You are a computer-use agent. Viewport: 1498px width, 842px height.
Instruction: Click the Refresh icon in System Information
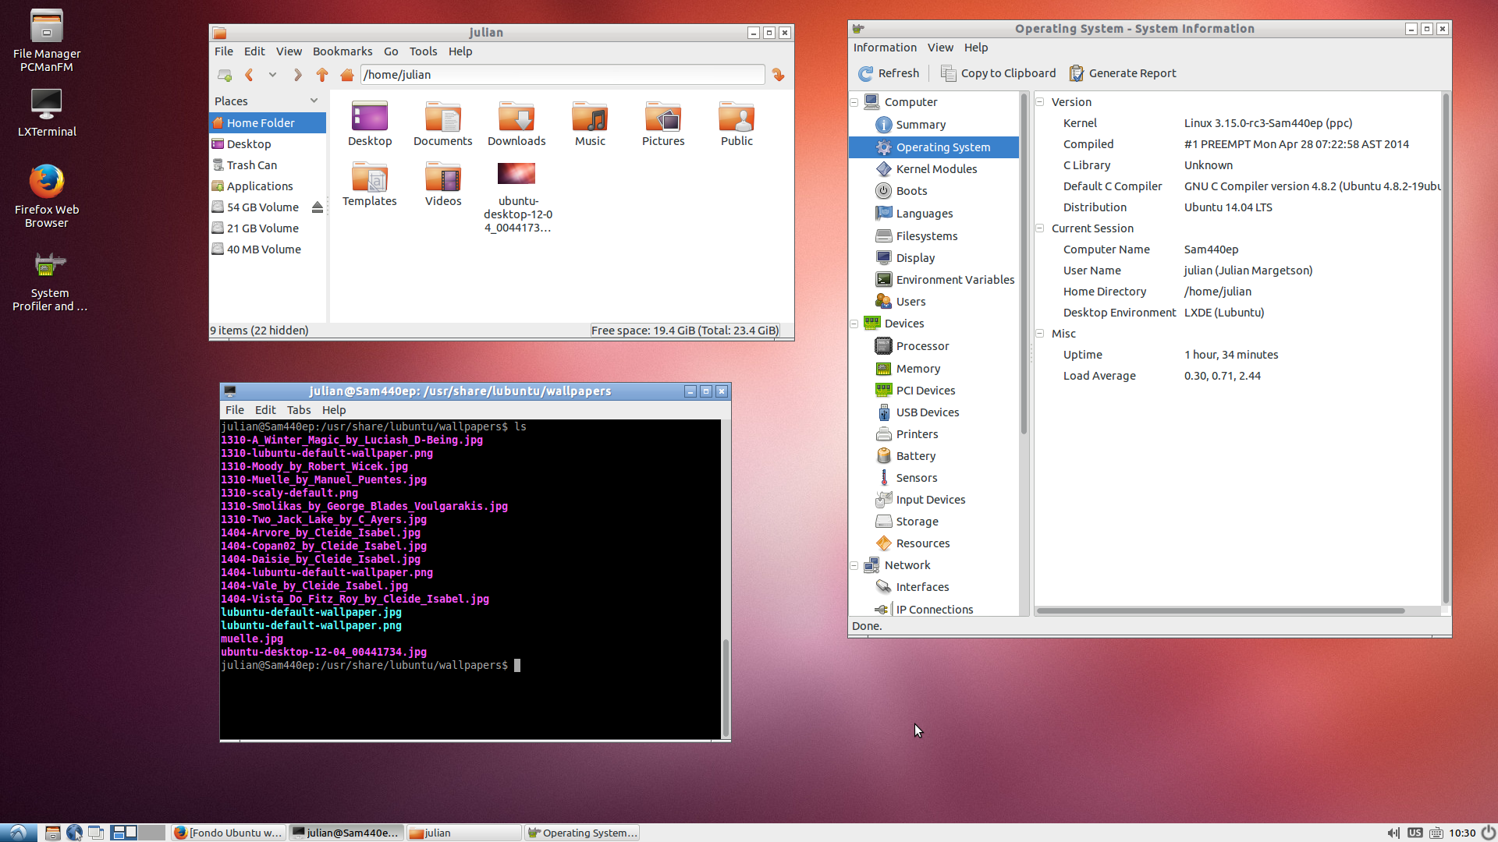tap(865, 73)
